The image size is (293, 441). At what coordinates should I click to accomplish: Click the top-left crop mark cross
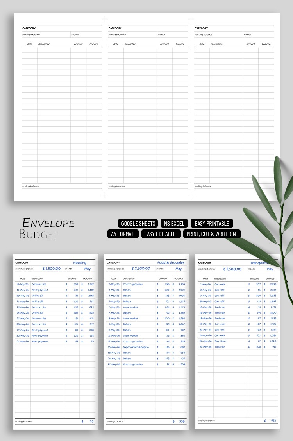(x=105, y=18)
